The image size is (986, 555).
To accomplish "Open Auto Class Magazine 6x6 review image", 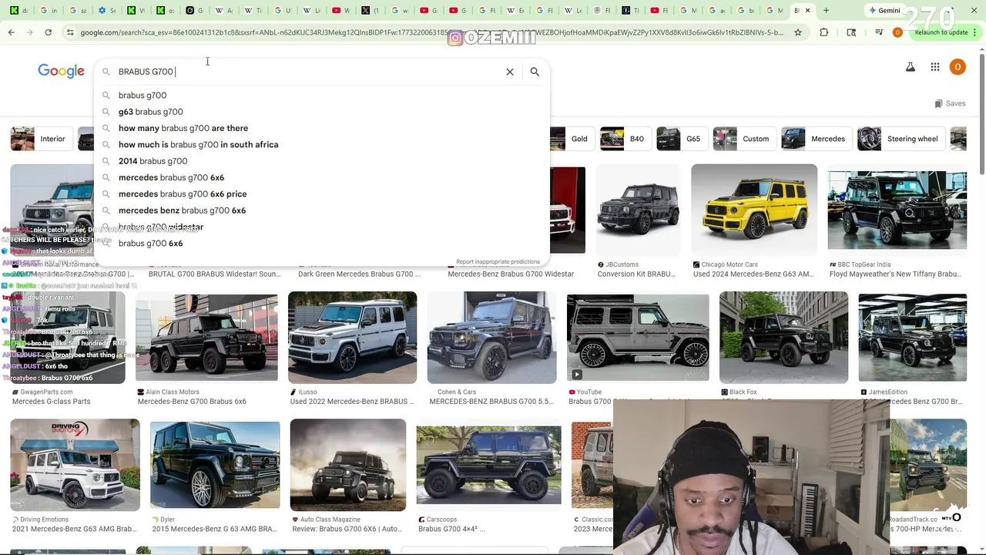I will pos(347,466).
